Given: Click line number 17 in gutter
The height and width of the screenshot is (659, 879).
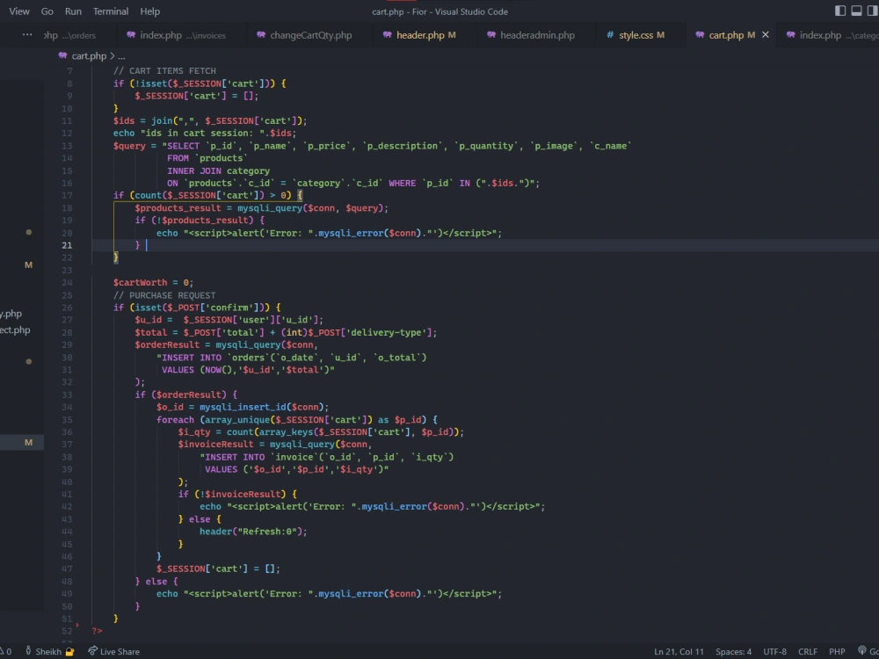Looking at the screenshot, I should tap(67, 195).
